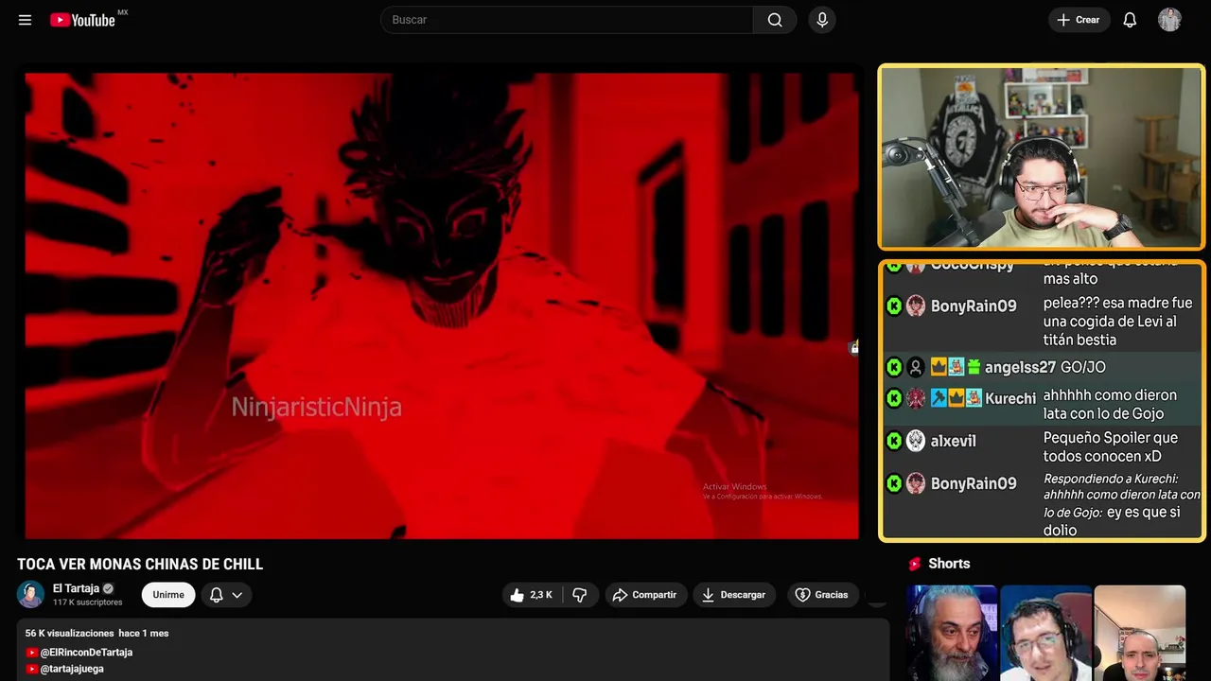
Task: Click the angelss27 username in chat
Action: coord(1020,367)
